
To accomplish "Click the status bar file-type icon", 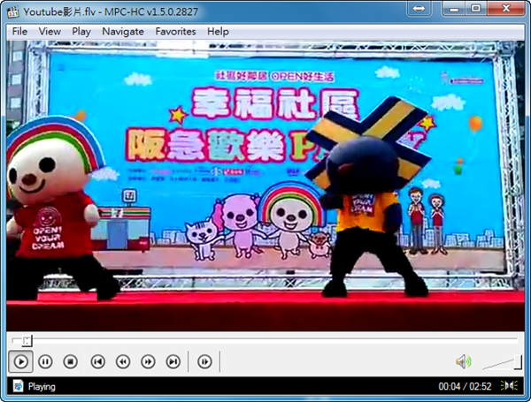I will point(17,386).
